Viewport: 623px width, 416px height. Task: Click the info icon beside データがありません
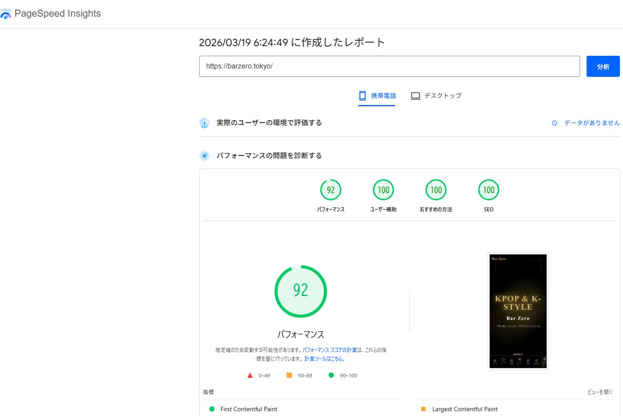click(x=555, y=123)
